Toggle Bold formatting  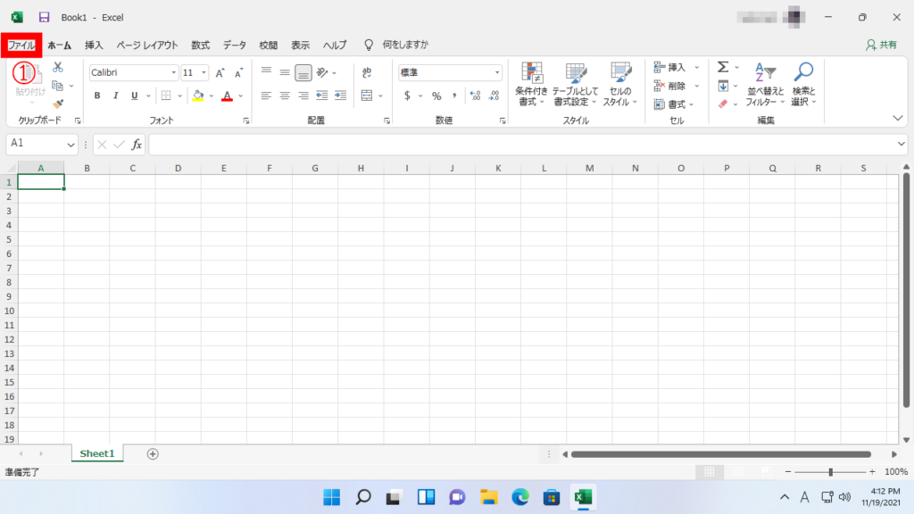pyautogui.click(x=97, y=96)
